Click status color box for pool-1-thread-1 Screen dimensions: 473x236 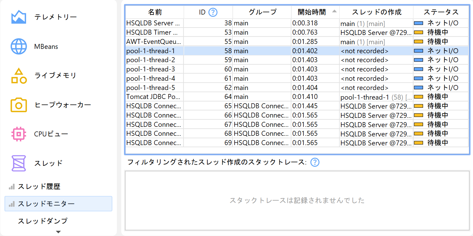tap(419, 51)
